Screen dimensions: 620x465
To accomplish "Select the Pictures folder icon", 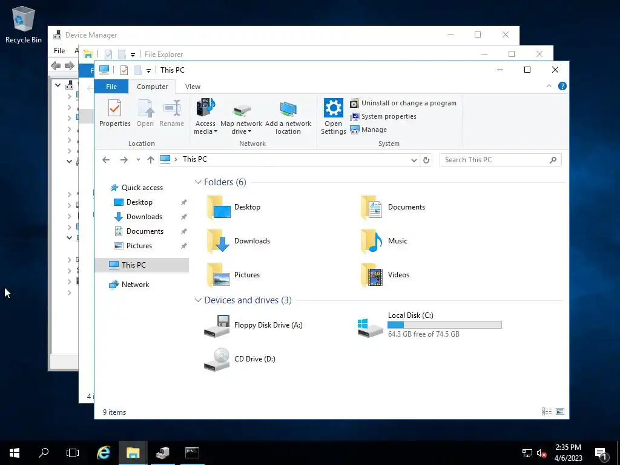I will tap(219, 275).
